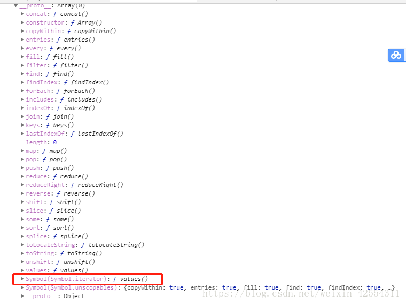406x304 pixels.
Task: Click the 'ƒ forEach()' function value
Action: pos(76,91)
